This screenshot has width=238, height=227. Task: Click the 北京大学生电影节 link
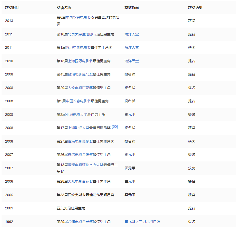82,34
